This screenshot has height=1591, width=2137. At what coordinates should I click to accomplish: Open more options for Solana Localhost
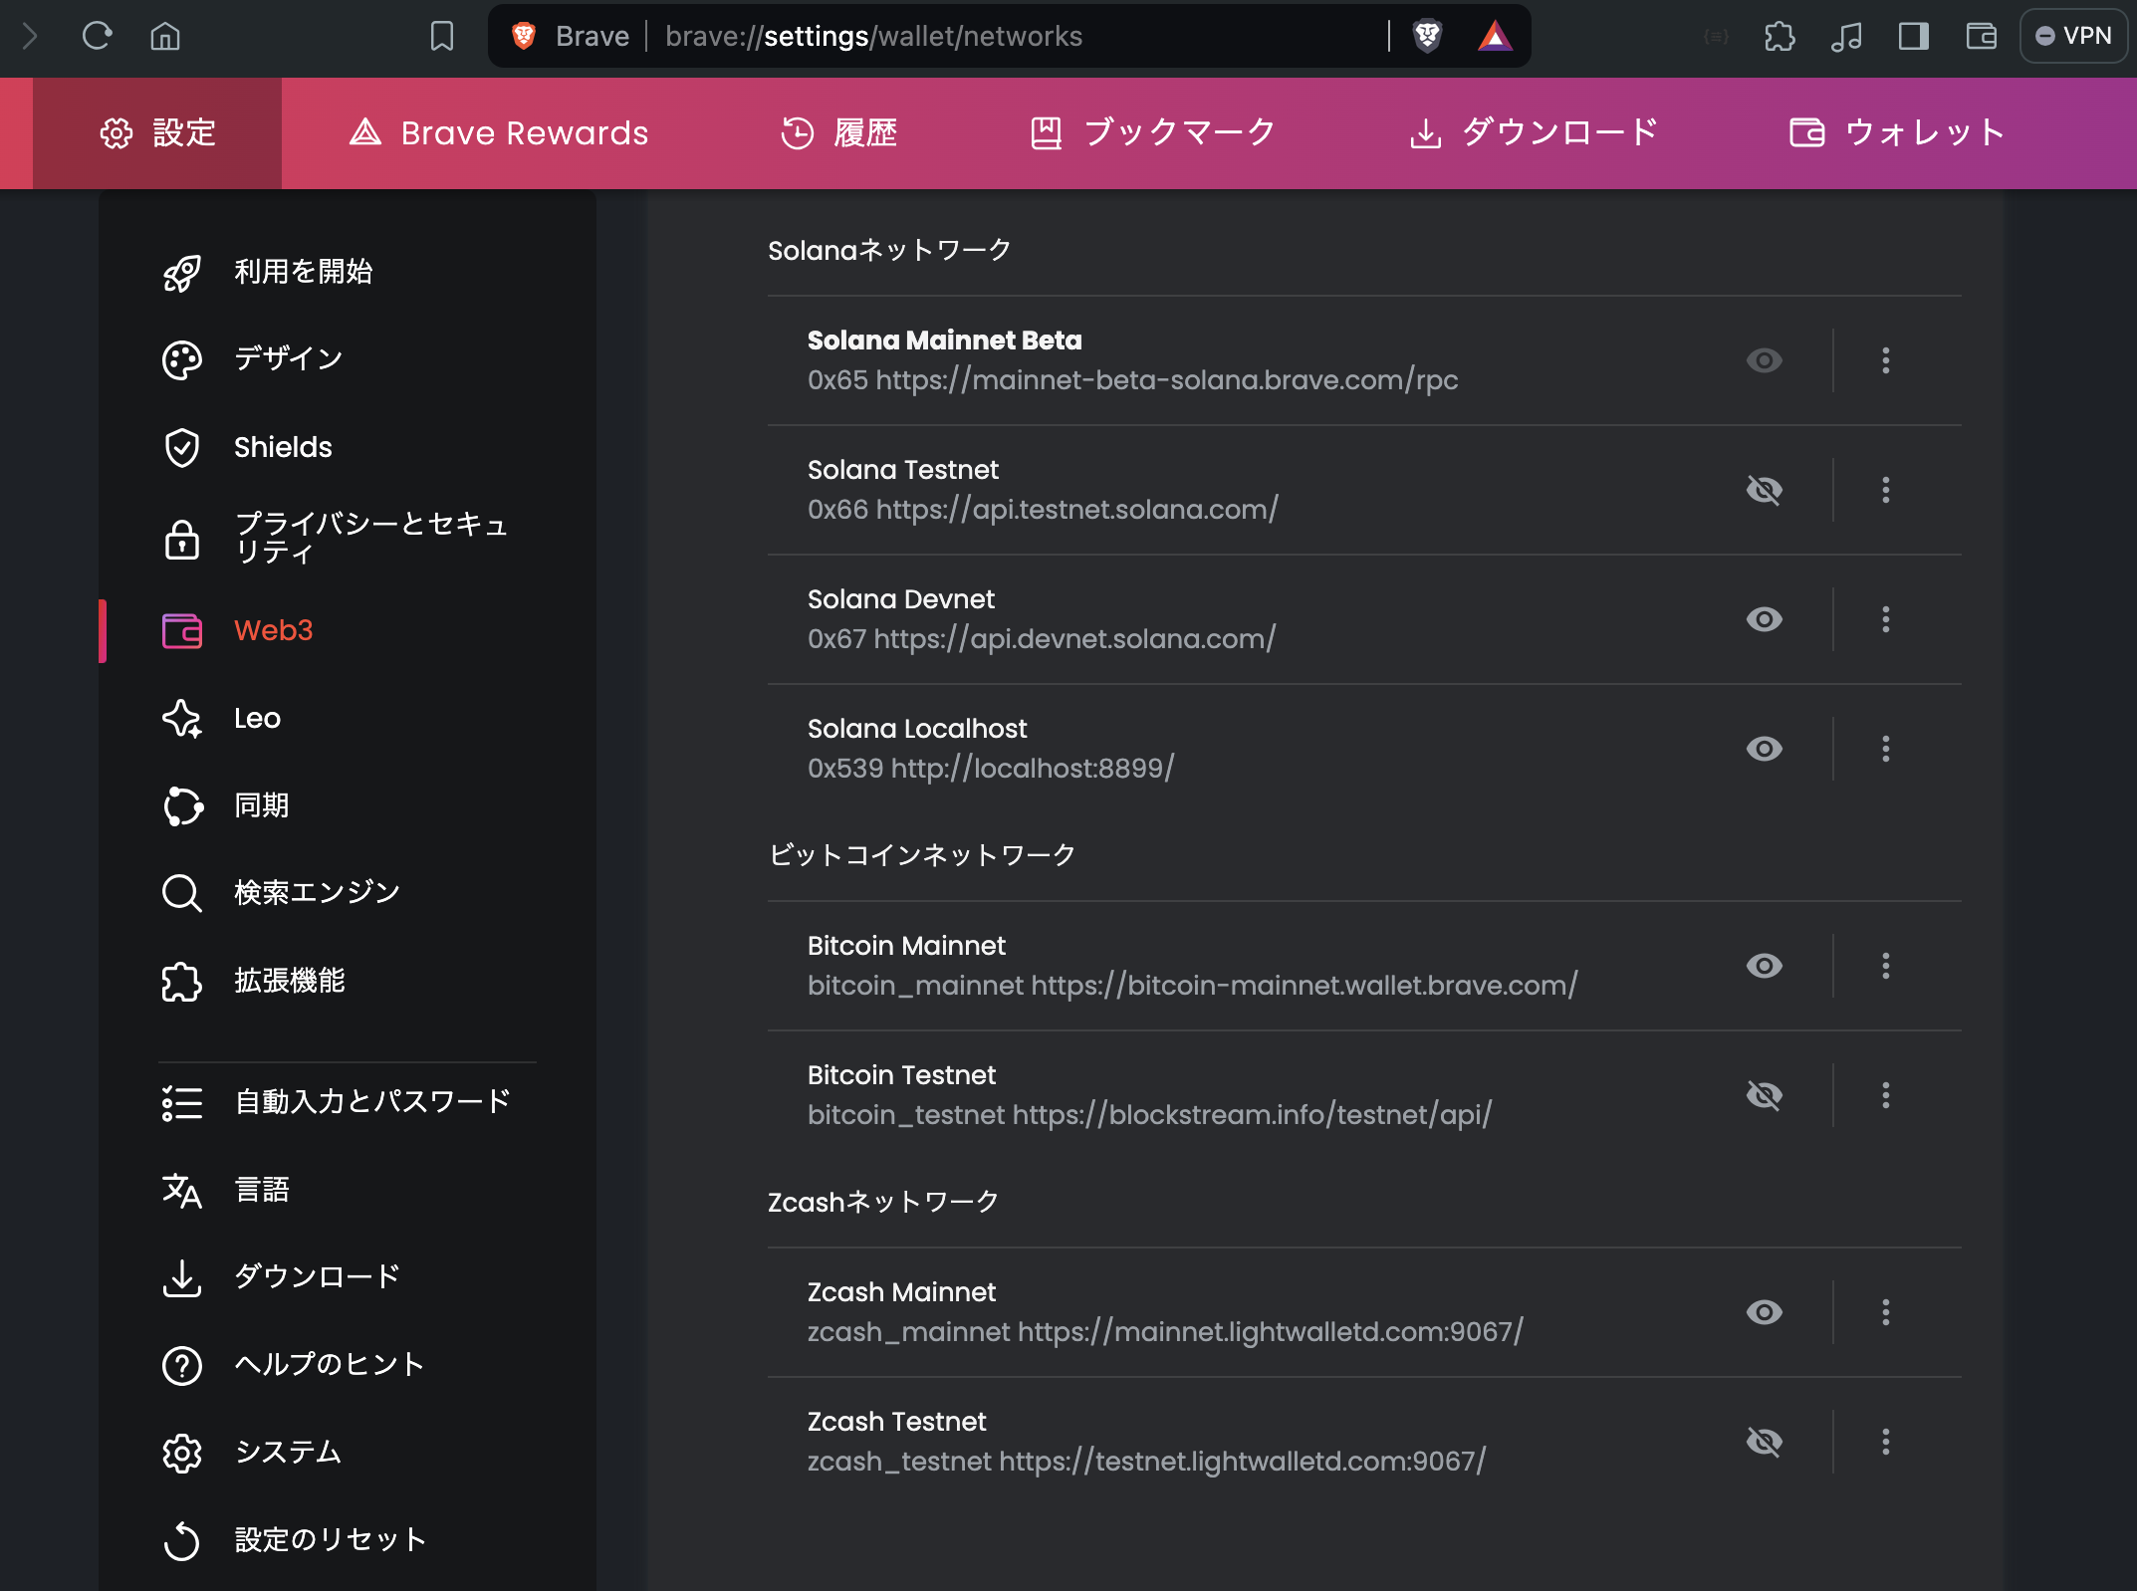[x=1885, y=749]
